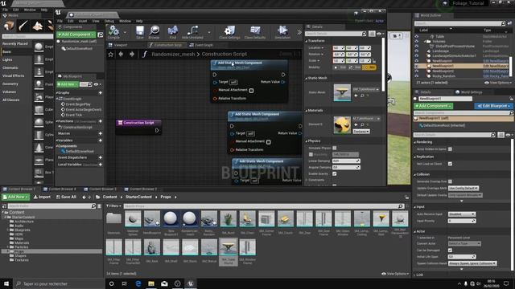Open Windows Start menu
515x289 pixels.
point(6,283)
